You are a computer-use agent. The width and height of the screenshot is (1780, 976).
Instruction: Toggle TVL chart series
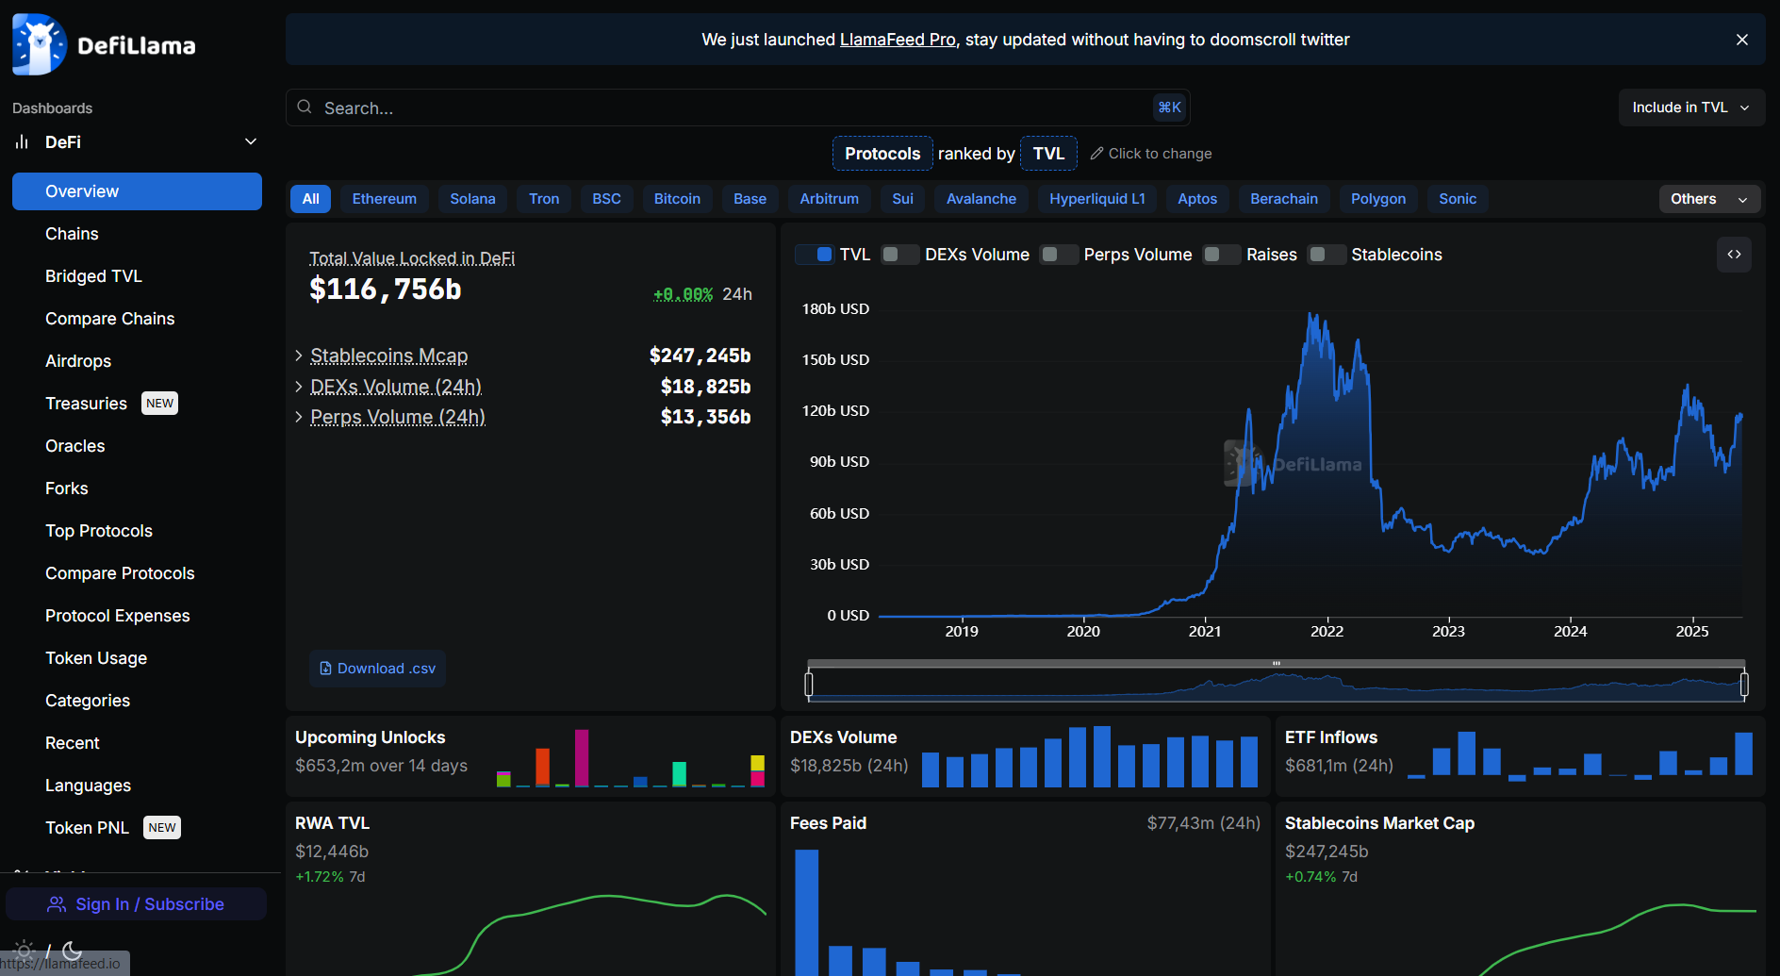tap(815, 255)
